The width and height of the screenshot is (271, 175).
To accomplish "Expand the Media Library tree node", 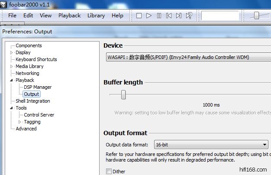I will coord(12,66).
